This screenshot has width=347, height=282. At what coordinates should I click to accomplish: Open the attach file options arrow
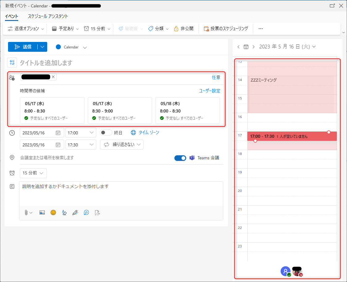click(x=31, y=213)
